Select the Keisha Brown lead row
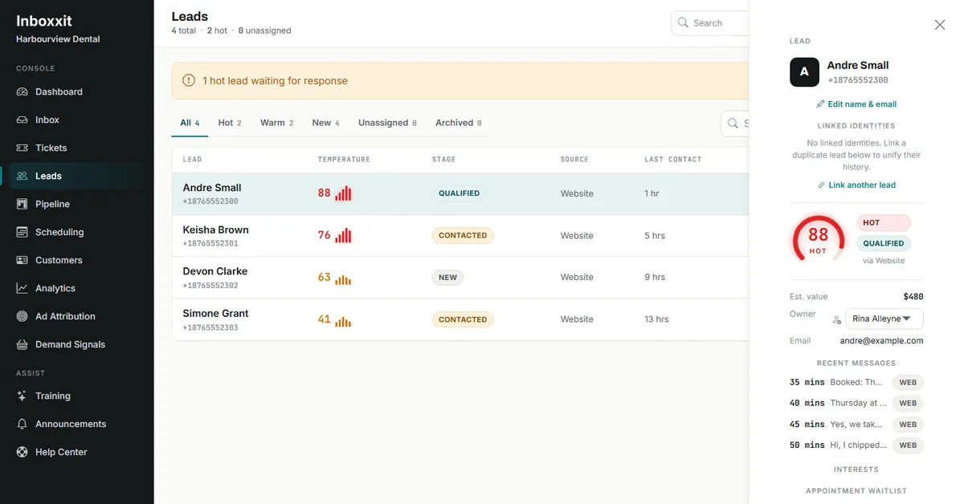Image resolution: width=964 pixels, height=504 pixels. [x=460, y=235]
